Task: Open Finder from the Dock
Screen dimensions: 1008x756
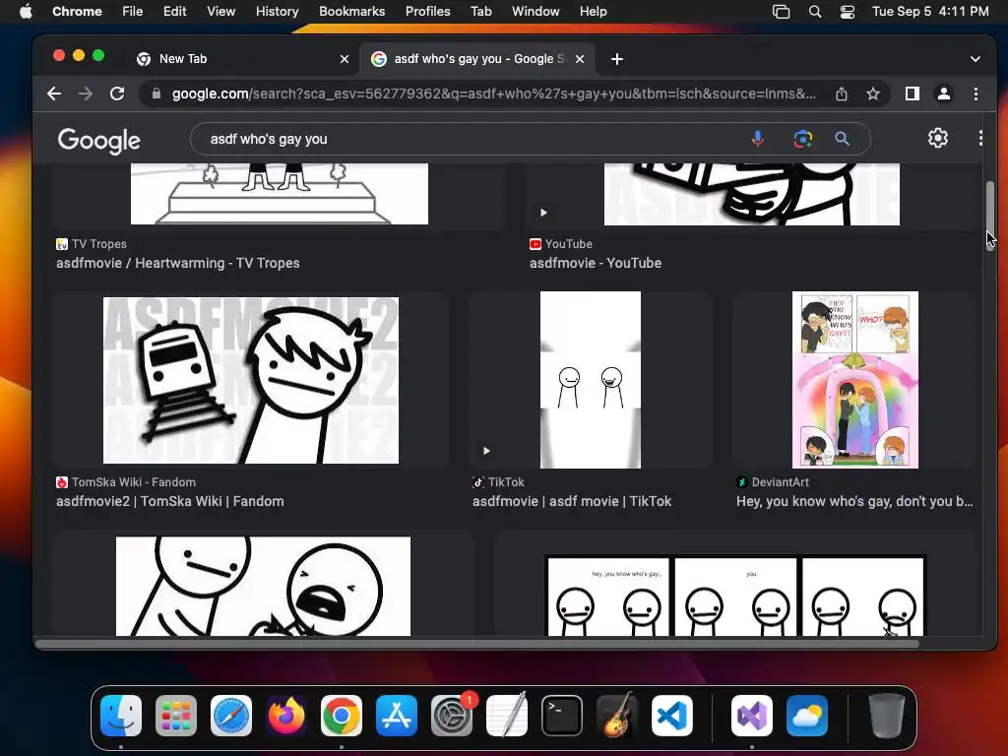Action: [121, 716]
